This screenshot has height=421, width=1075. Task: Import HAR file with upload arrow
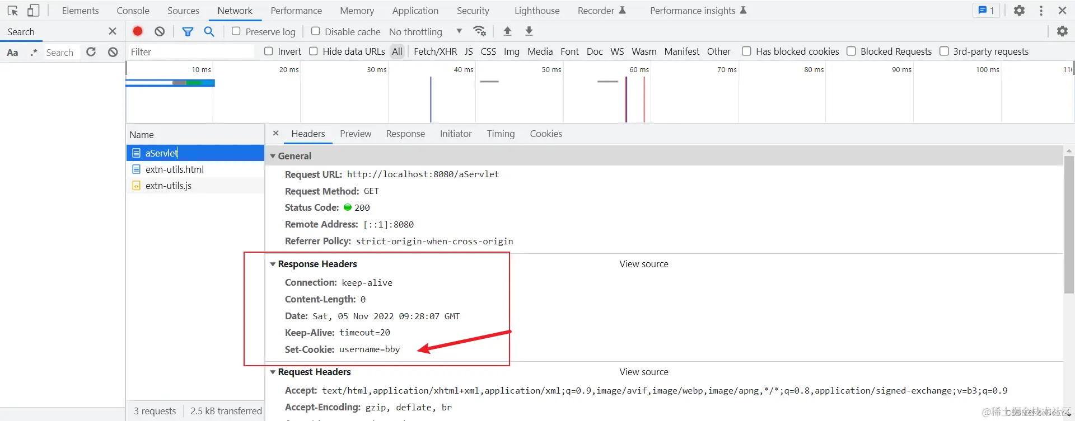507,31
